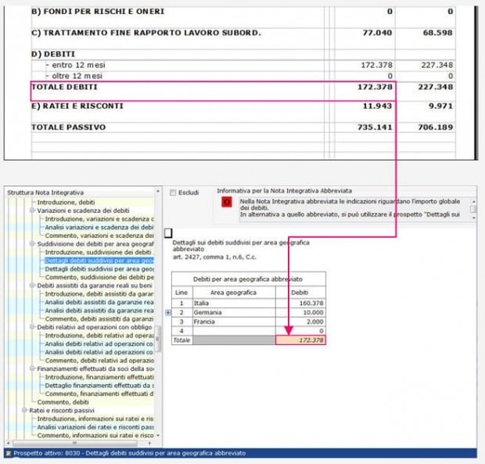Click the Informativa text box scroll-down arrow
Viewport: 485px width, 464px height.
point(473,218)
